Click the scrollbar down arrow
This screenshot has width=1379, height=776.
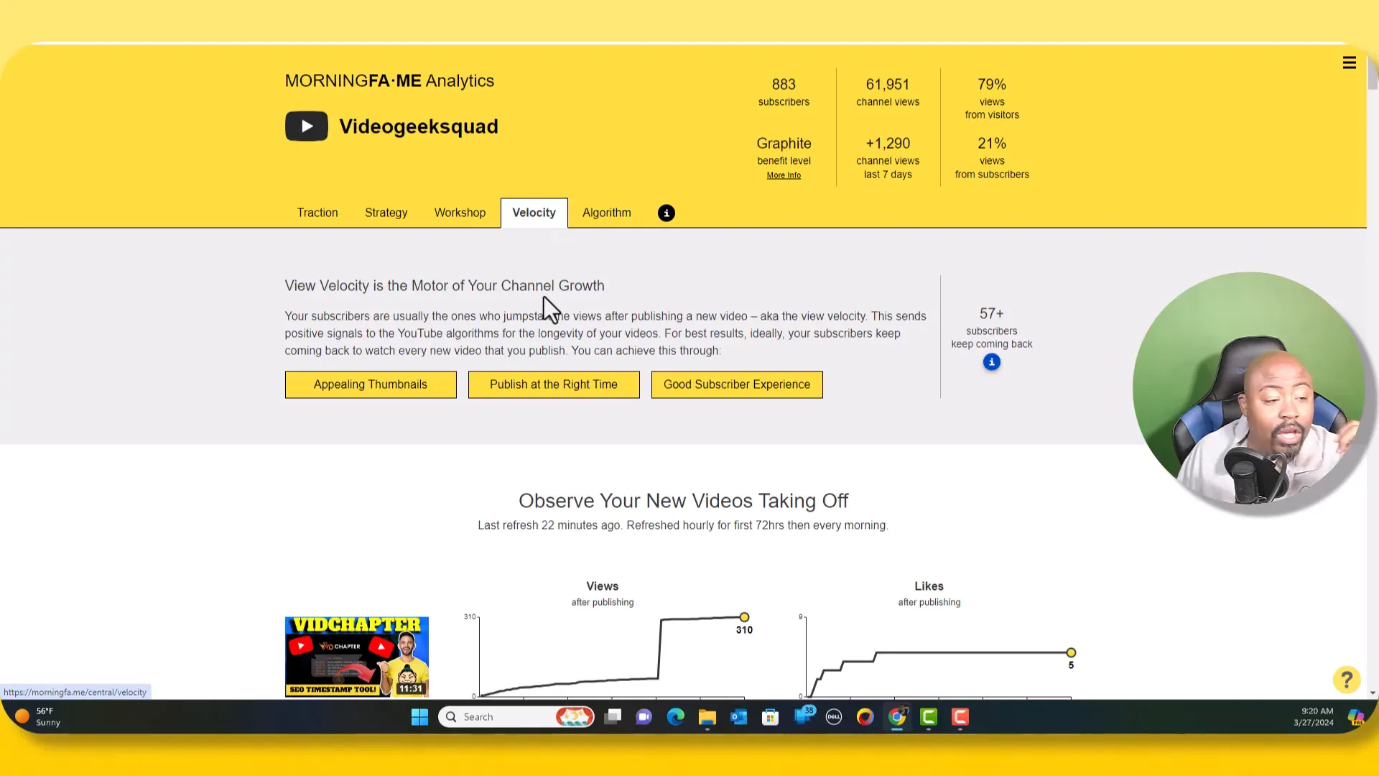(x=1373, y=693)
